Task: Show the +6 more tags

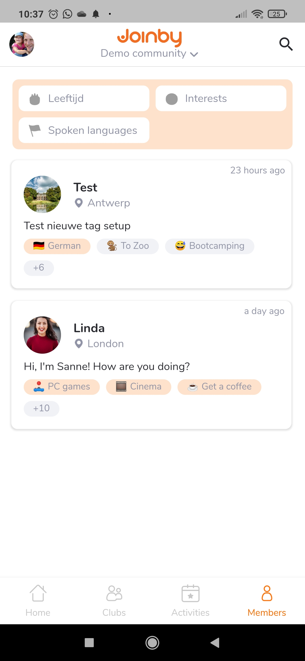Action: (39, 268)
